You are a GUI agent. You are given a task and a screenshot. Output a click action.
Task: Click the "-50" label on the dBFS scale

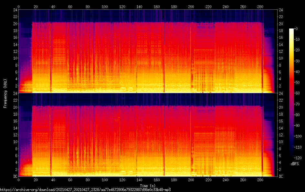pos(297,83)
